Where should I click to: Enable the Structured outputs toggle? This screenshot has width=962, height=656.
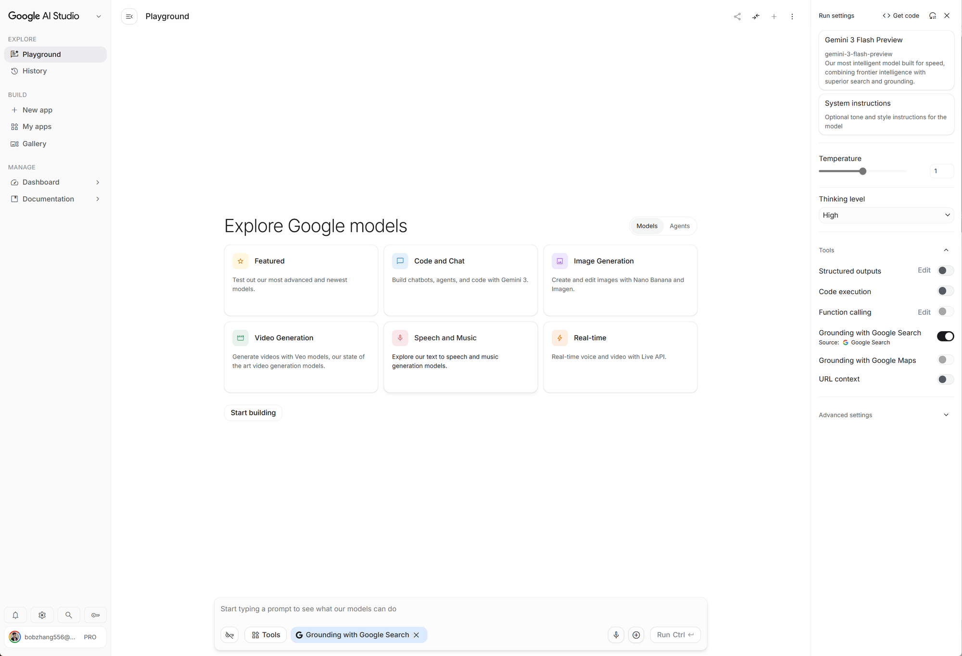tap(945, 270)
